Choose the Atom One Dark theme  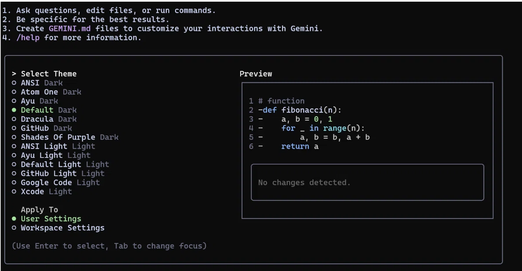coord(47,92)
